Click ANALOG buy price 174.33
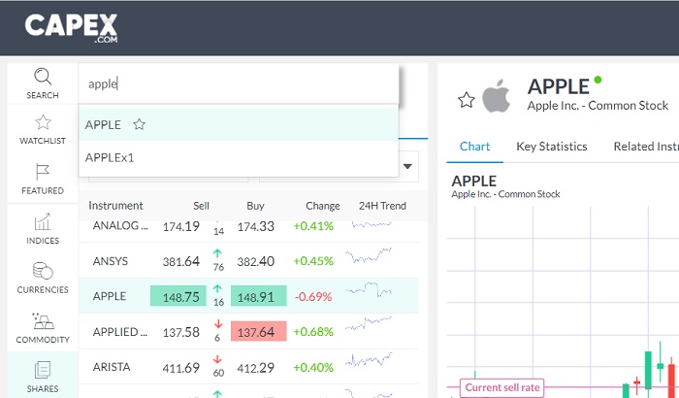 point(256,226)
